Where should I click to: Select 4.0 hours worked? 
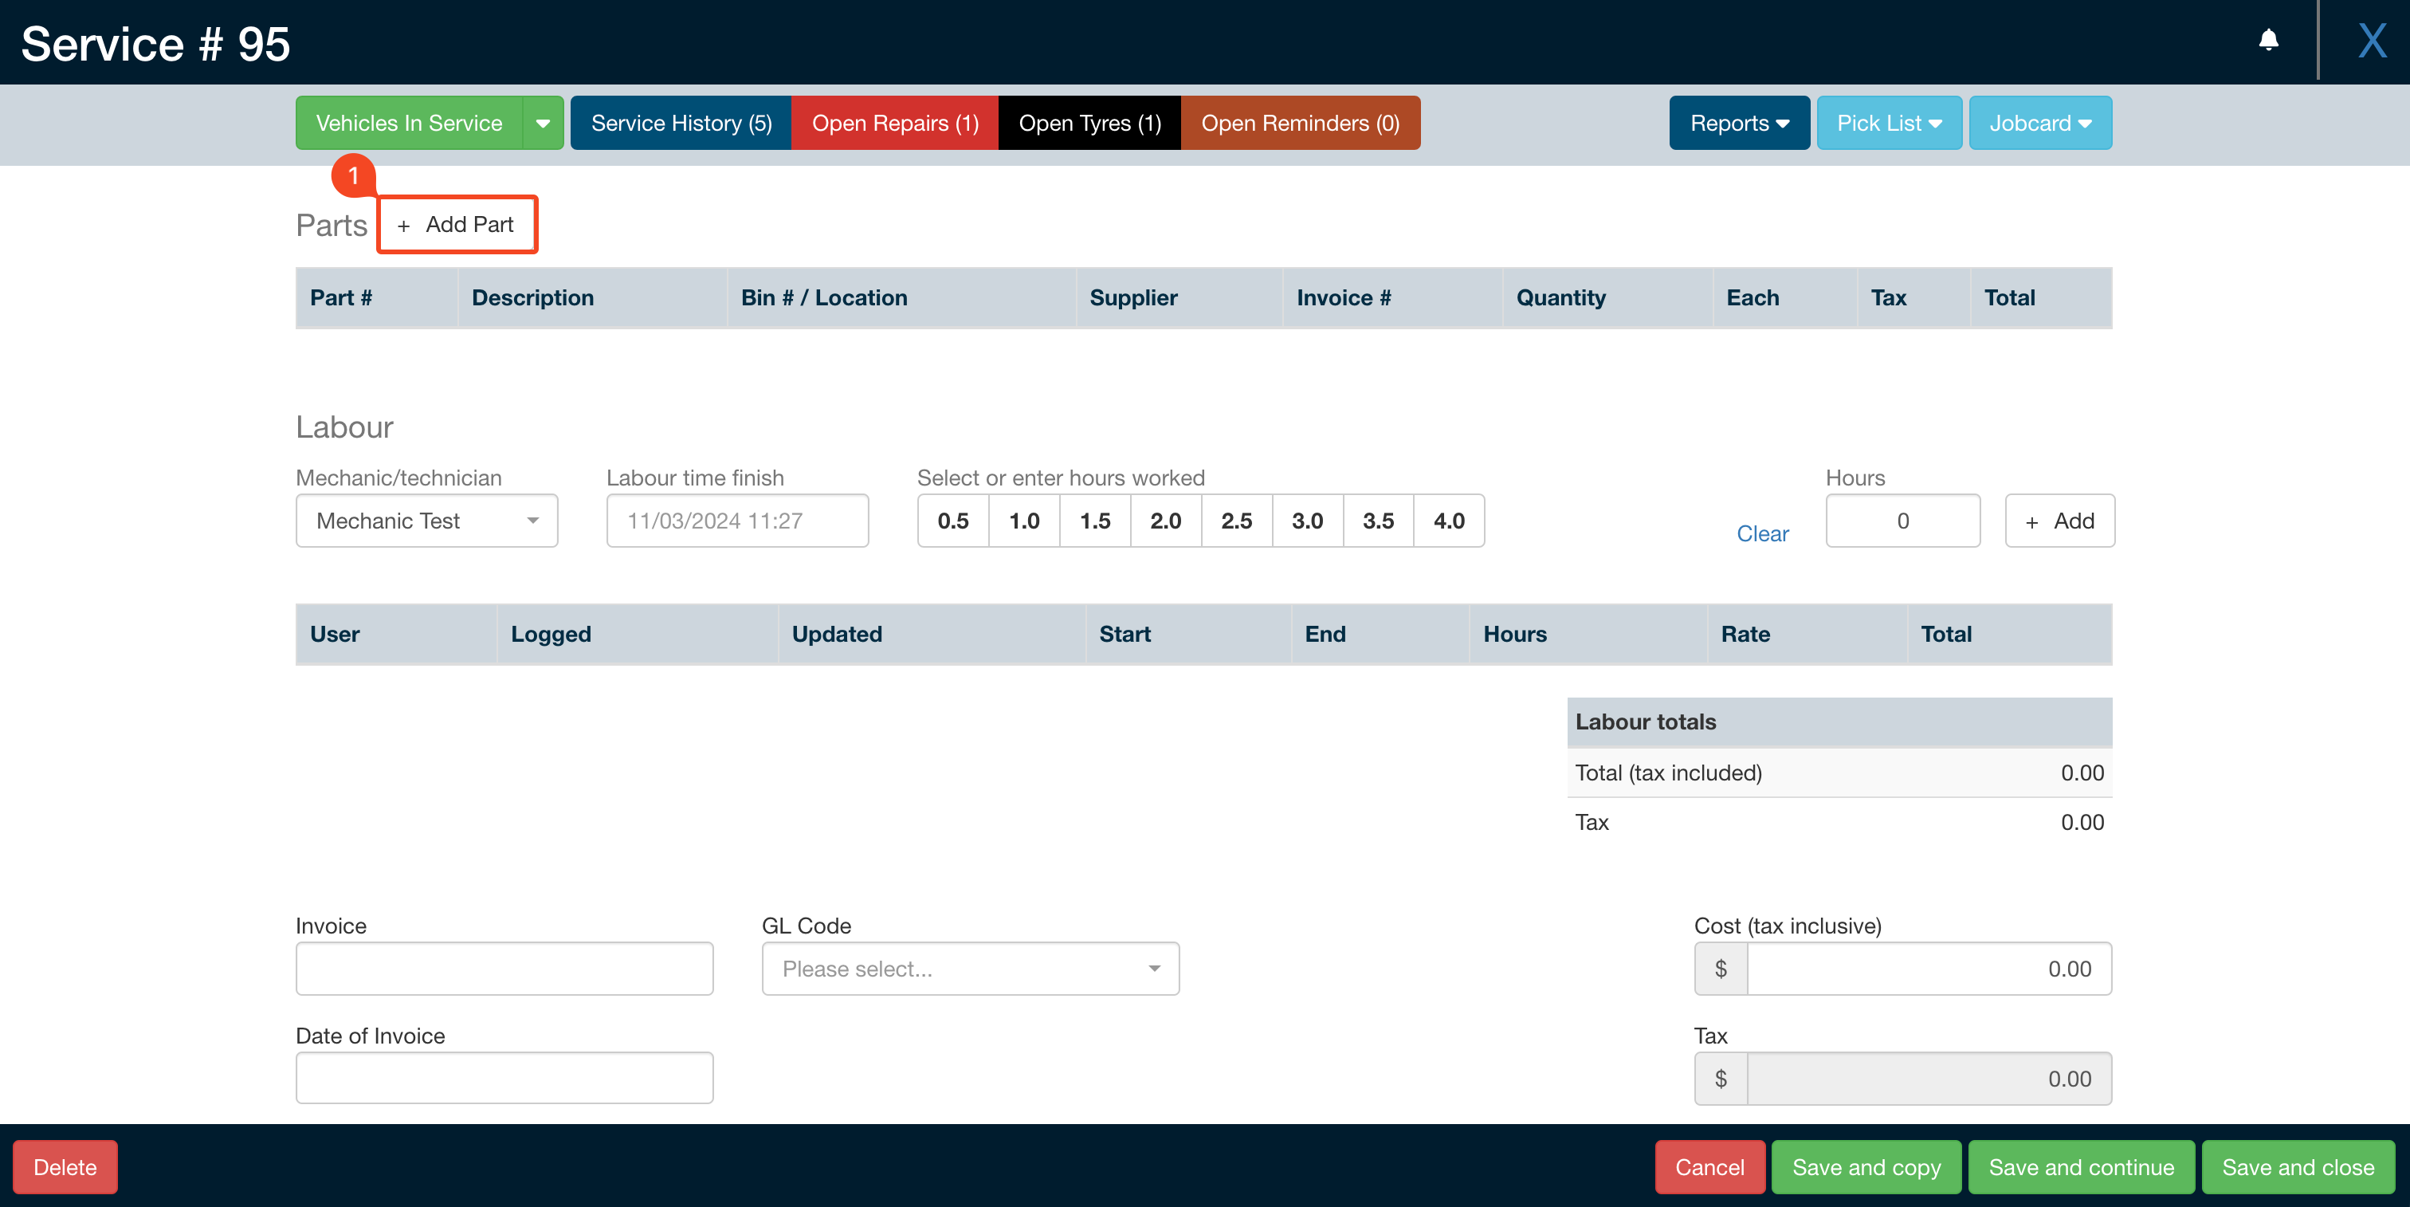1449,521
